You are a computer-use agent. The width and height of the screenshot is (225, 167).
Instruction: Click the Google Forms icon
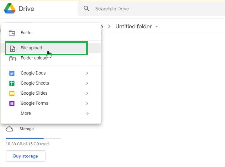[12, 103]
